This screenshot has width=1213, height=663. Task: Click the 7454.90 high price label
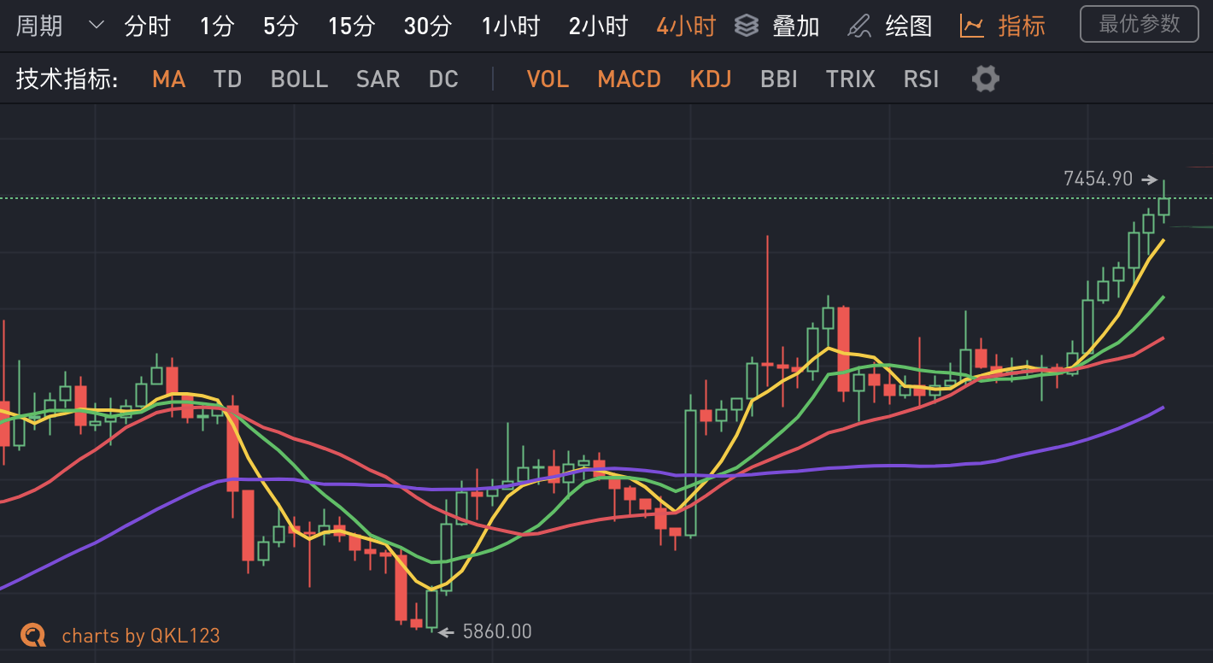pyautogui.click(x=1098, y=179)
